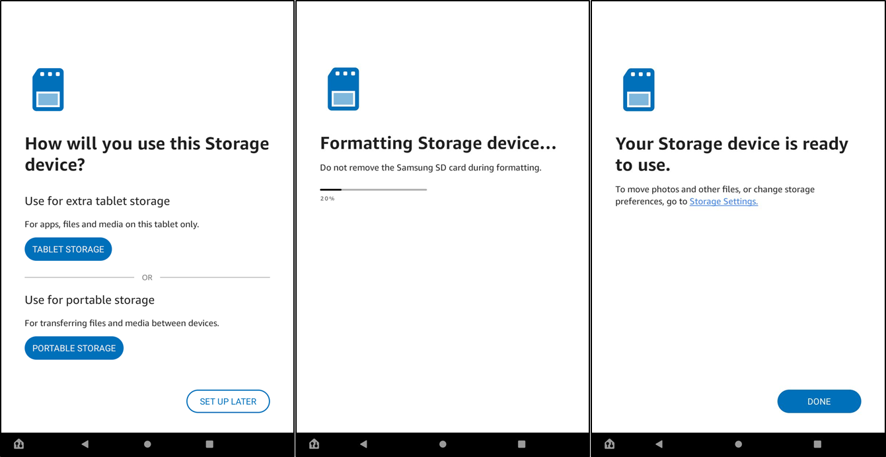886x457 pixels.
Task: Tap home circle on ready screen nav bar
Action: point(738,444)
